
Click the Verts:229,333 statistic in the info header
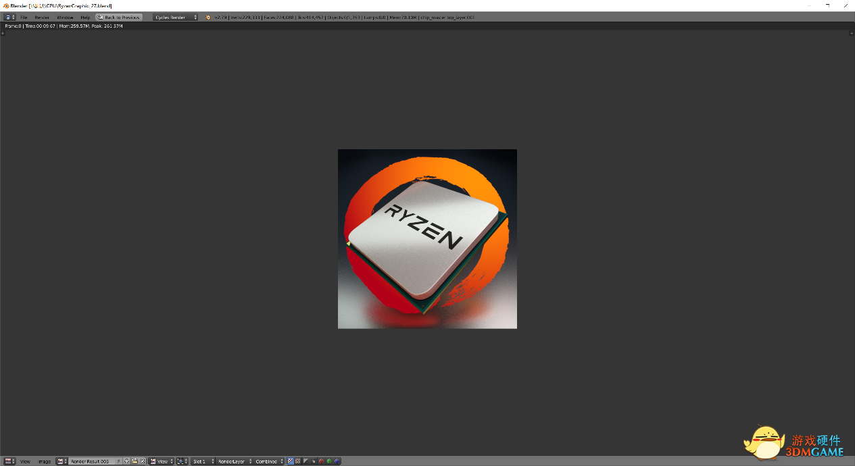245,17
